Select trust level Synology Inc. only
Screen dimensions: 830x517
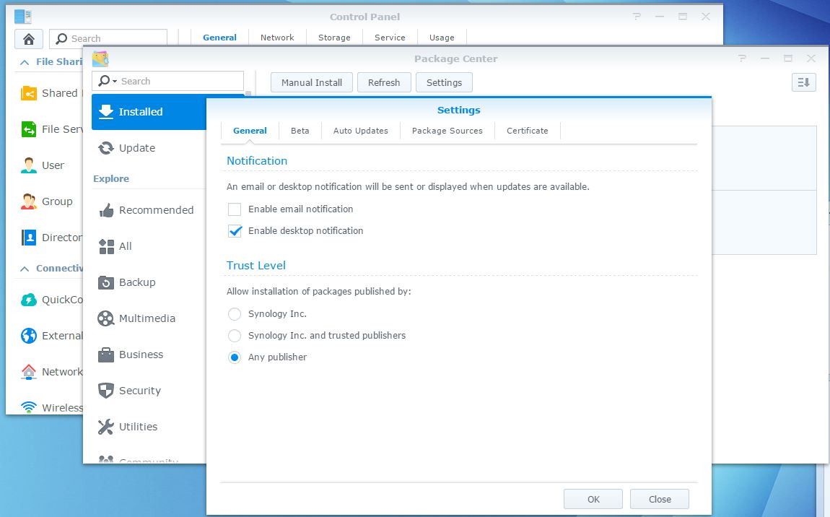[x=234, y=314]
